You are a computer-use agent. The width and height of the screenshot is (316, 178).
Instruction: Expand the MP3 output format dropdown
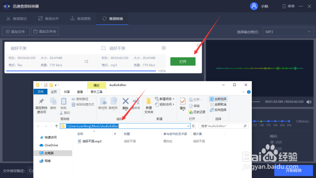(288, 32)
